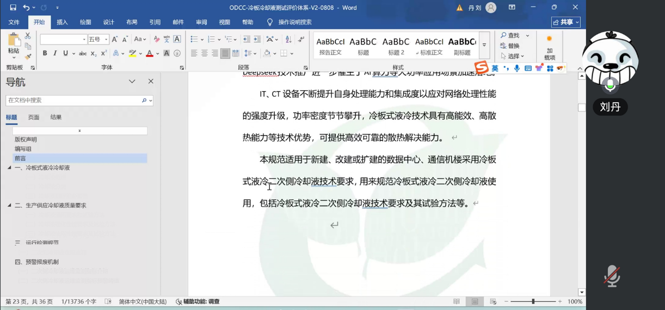
Task: Switch to the 页面 tab in navigation pane
Action: coord(34,117)
